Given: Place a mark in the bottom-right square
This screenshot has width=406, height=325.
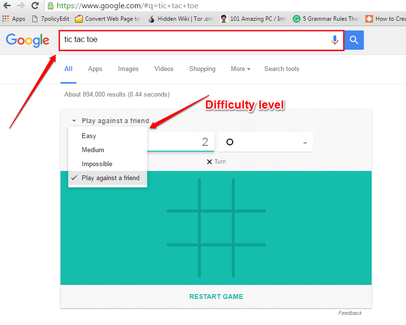Looking at the screenshot, I should click(250, 262).
